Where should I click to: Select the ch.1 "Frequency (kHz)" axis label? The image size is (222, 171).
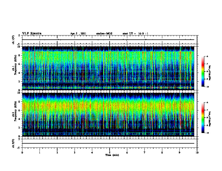[15, 65]
